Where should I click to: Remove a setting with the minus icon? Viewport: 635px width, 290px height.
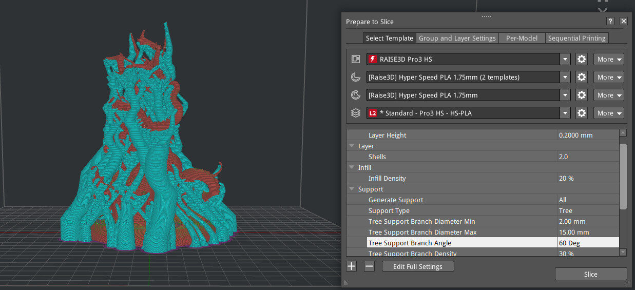coord(369,266)
